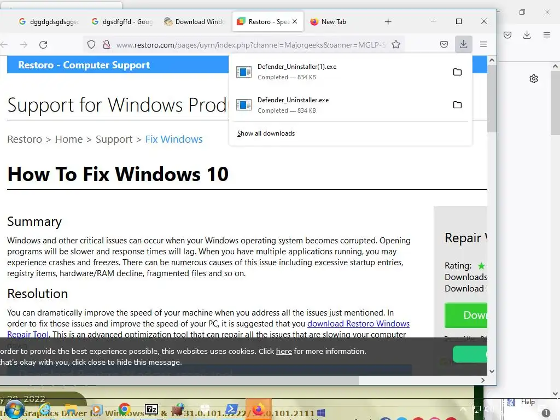Click the Firefox taskbar icon
The width and height of the screenshot is (560, 420).
coord(259,409)
